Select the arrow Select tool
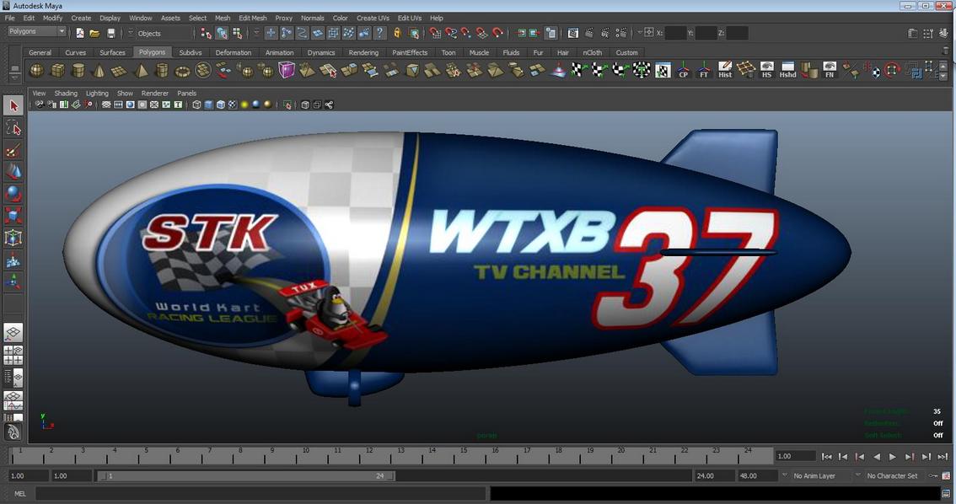 point(13,106)
